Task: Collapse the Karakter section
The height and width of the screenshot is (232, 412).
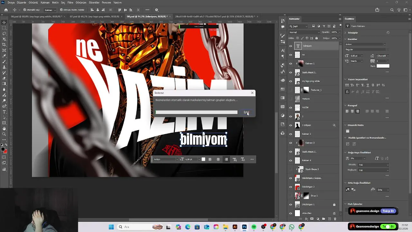Action: [345, 39]
